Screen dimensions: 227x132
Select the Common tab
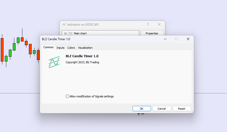click(x=48, y=47)
